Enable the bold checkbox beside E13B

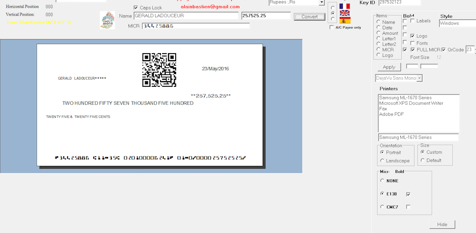click(x=408, y=194)
